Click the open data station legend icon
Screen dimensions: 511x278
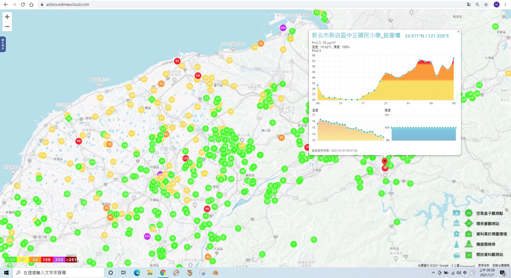point(456,255)
